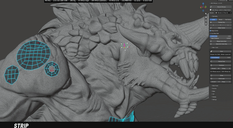Viewport: 233px width, 128px height.
Task: Toggle the camera view icon
Action: pyautogui.click(x=206, y=20)
